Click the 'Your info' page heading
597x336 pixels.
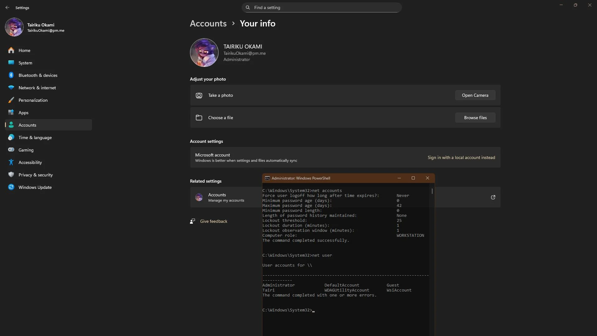pyautogui.click(x=257, y=23)
